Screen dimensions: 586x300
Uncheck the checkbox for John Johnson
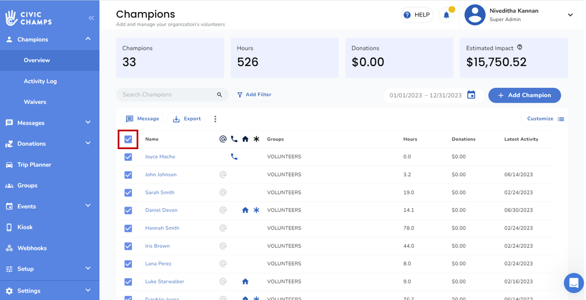128,175
